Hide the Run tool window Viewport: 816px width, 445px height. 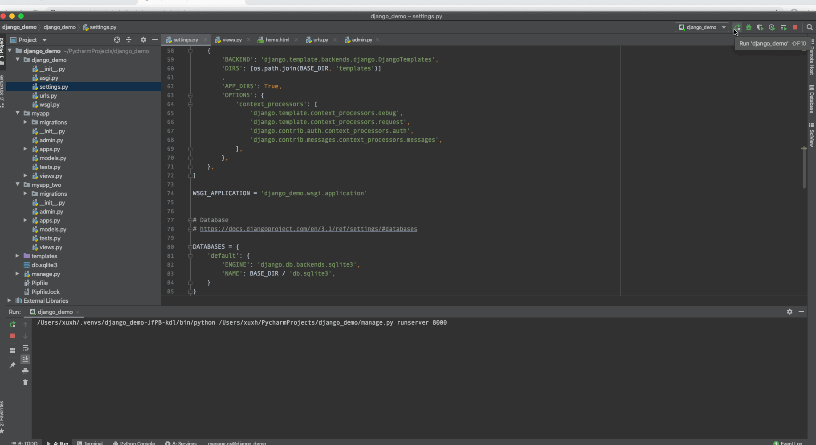coord(801,312)
